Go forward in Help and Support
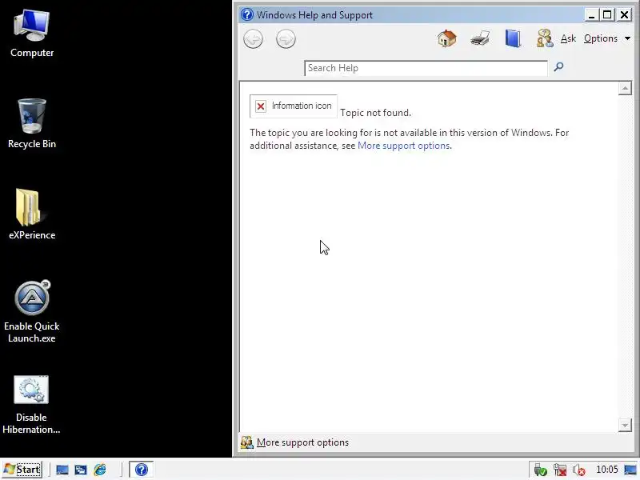Screen dimensions: 640x480 click(286, 39)
